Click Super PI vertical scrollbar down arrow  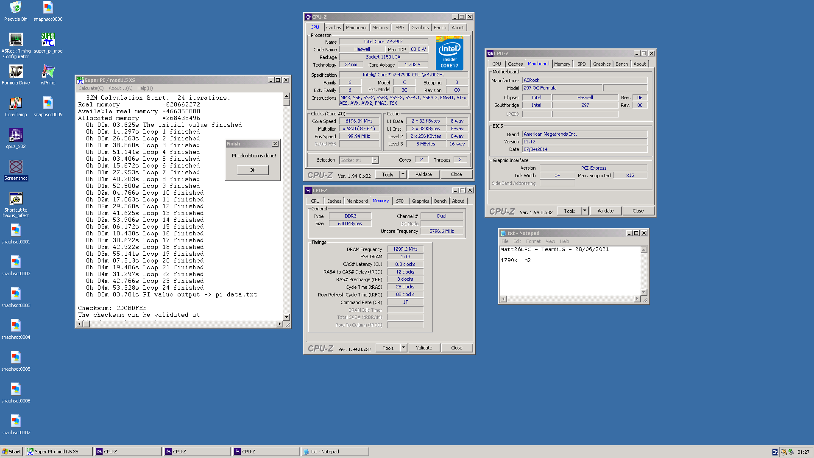pos(287,317)
